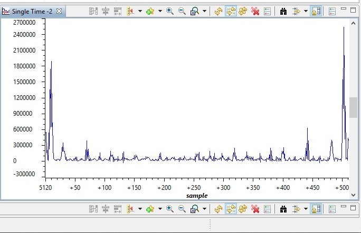Screen dimensions: 361x233
Task: Close the Single Time -2 tab
Action: [x=59, y=11]
